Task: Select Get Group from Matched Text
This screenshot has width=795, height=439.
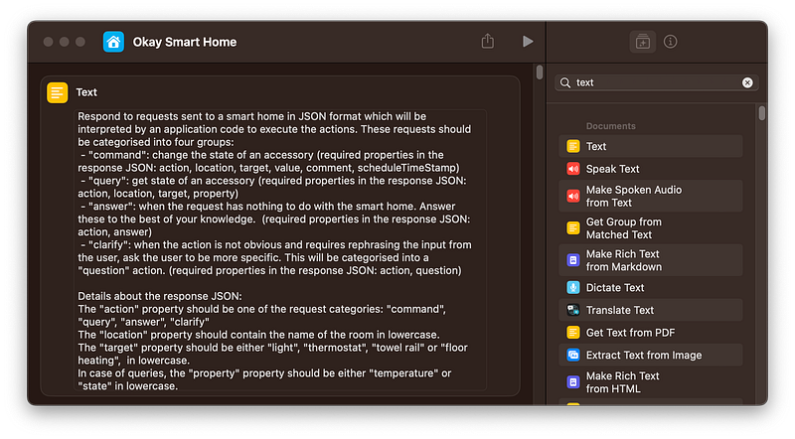Action: [651, 228]
